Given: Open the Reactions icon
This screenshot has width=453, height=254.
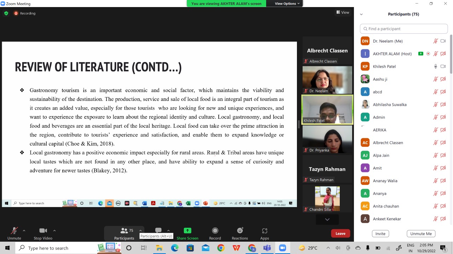Looking at the screenshot, I should 240,231.
